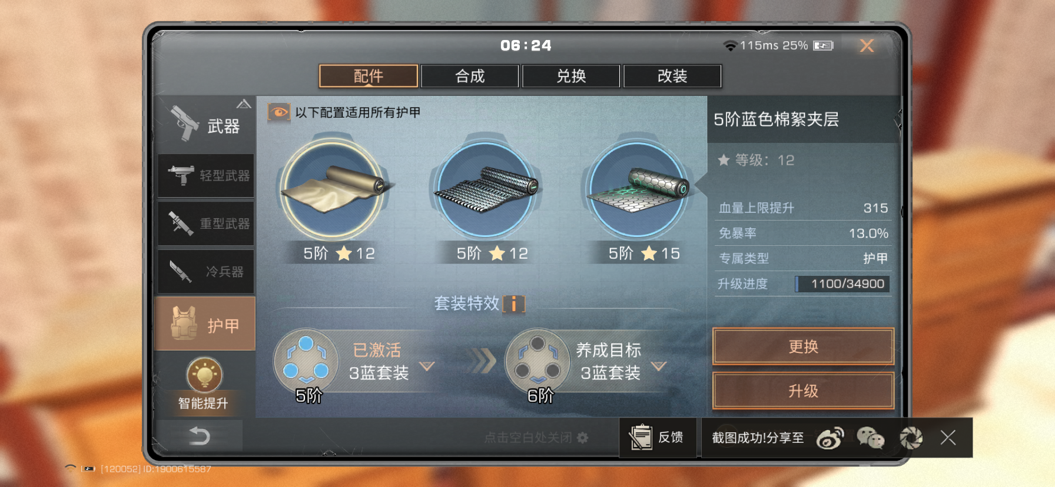Toggle the eye icon for armor configuration
Screen dimensions: 1055x487
tap(279, 112)
